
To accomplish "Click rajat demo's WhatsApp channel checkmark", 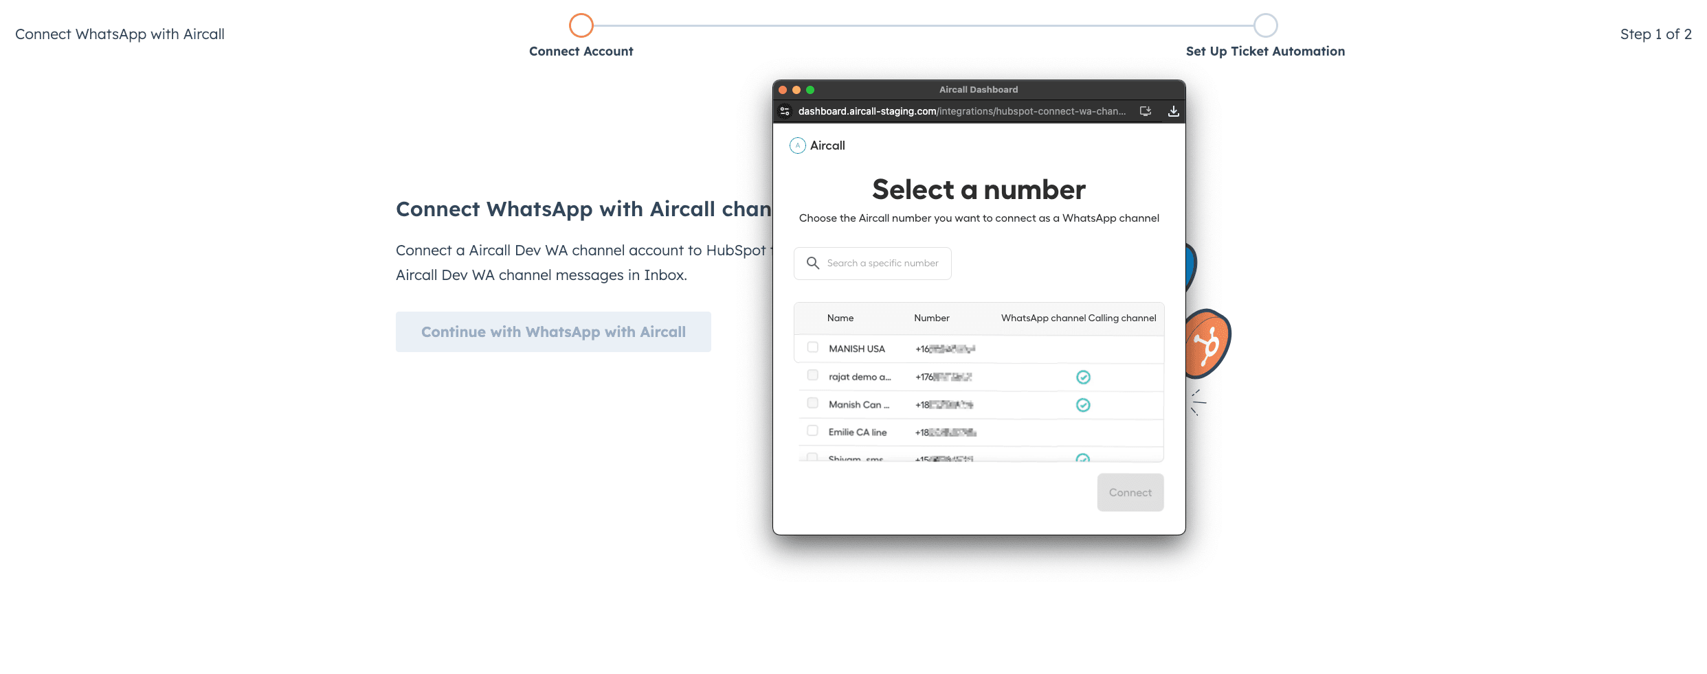I will 1083,377.
